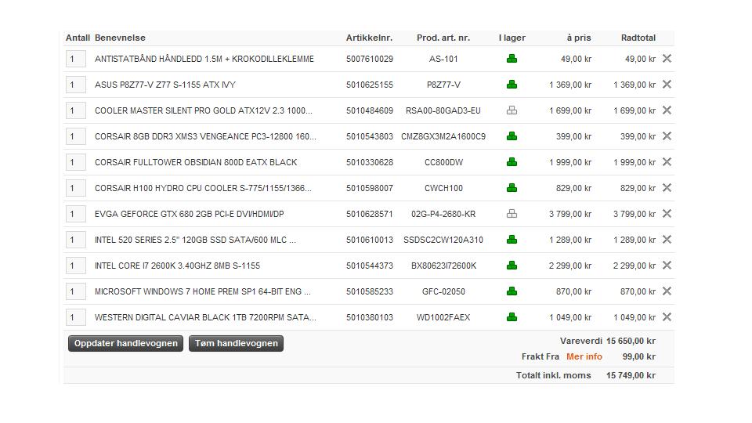Remove ASUS P8Z77-V row with X icon
The height and width of the screenshot is (423, 752).
tap(667, 85)
